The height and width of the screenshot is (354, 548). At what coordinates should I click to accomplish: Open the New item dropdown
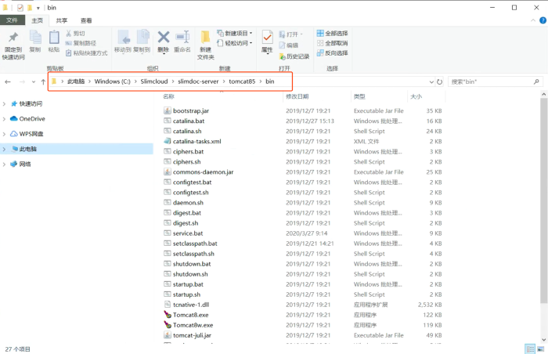tap(235, 33)
